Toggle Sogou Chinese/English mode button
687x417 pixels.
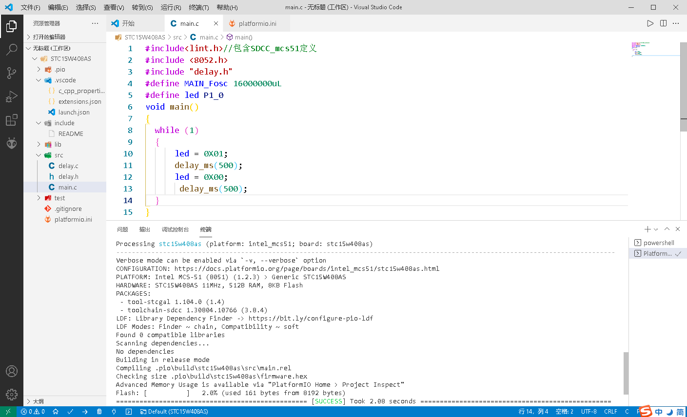coord(659,412)
